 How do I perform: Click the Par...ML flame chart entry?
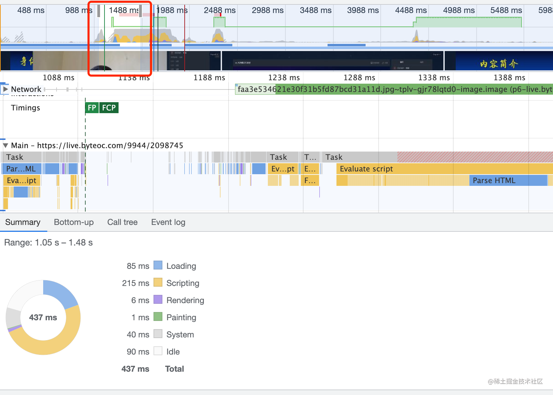coord(22,169)
